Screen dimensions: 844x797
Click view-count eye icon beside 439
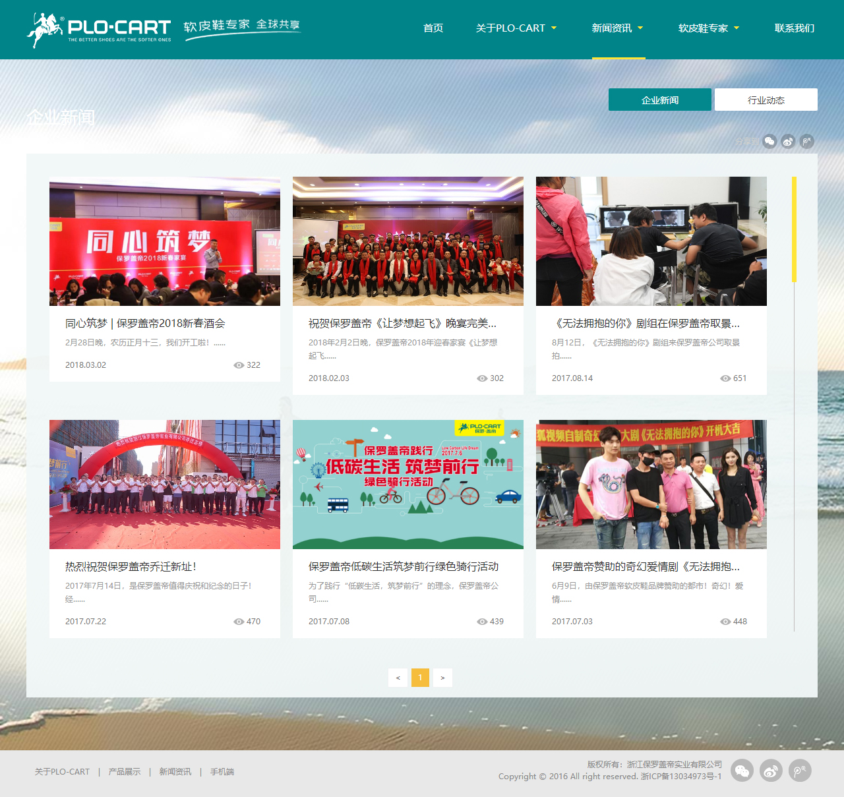[x=482, y=622]
